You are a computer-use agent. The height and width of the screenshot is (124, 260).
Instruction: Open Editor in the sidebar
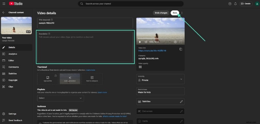click(16, 61)
